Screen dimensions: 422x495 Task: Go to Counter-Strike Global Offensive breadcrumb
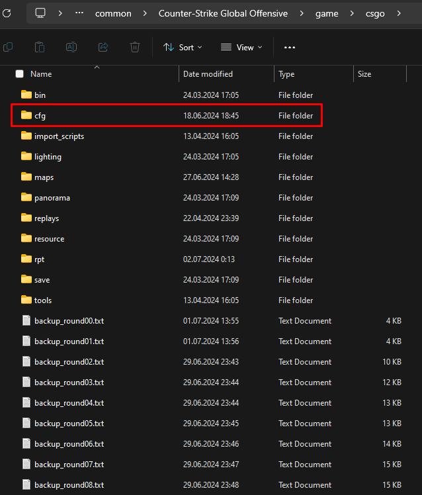click(223, 14)
